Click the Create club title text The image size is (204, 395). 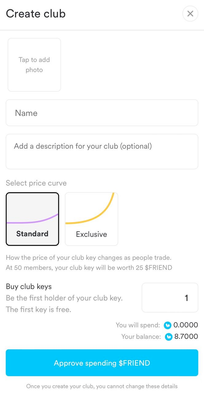pyautogui.click(x=35, y=14)
